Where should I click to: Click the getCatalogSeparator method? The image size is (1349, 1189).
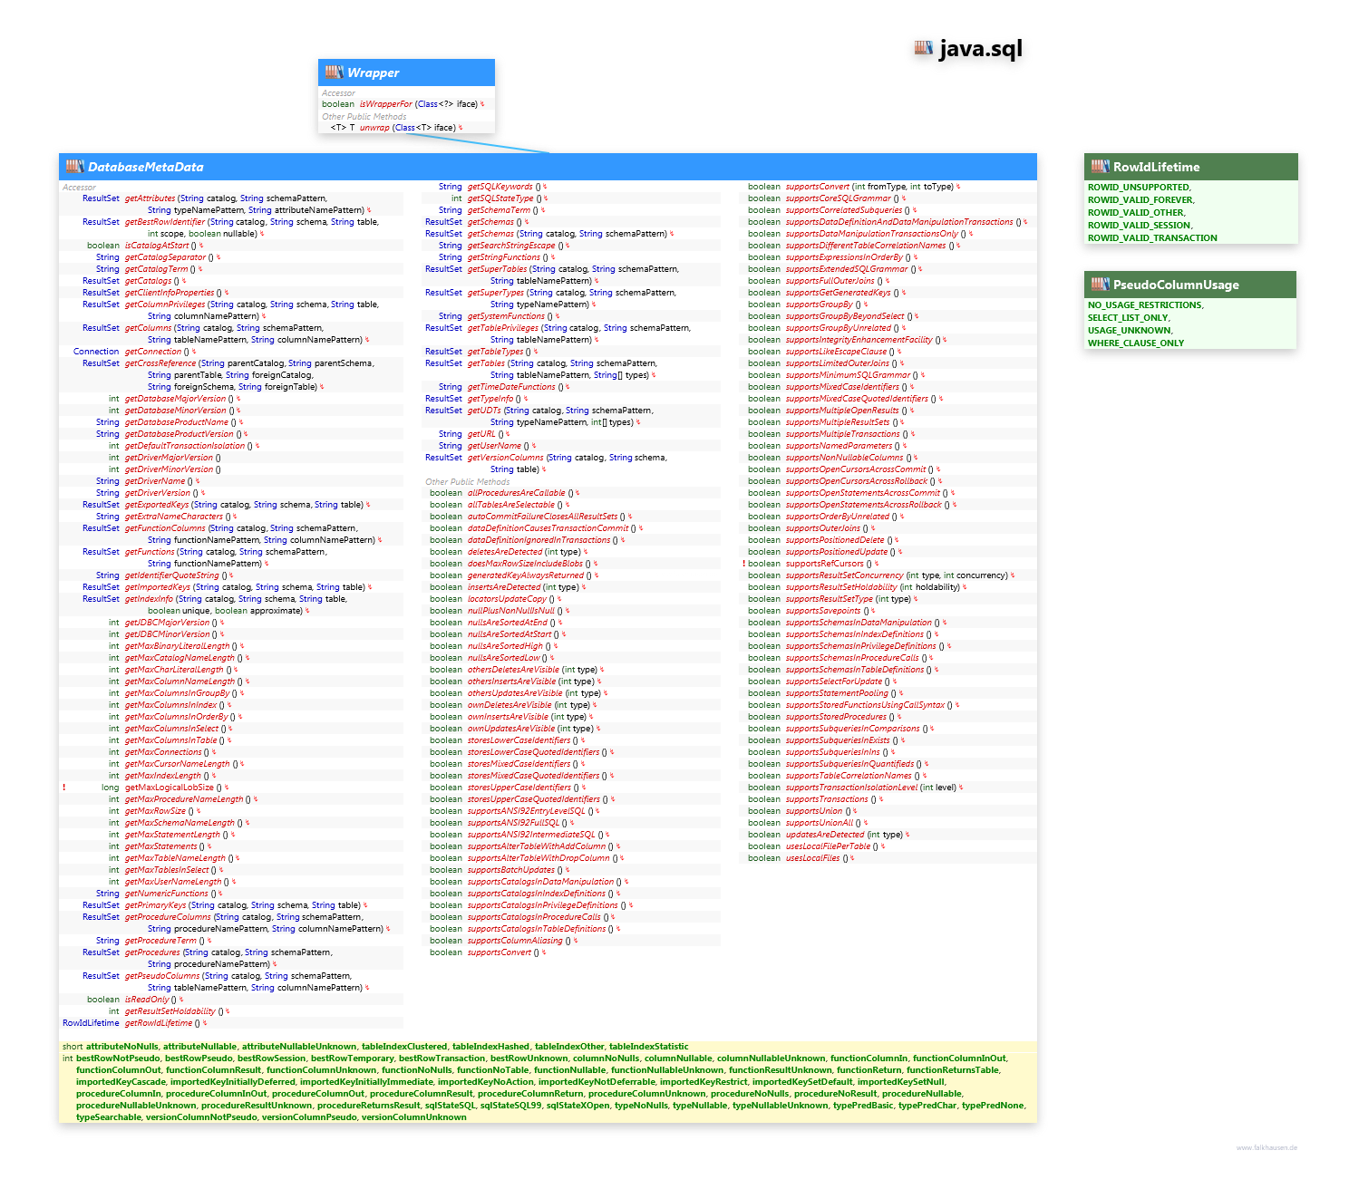[x=165, y=257]
